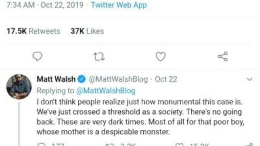The image size is (260, 146).
Task: Open the share icon on the main tweet
Action: pos(223,56)
